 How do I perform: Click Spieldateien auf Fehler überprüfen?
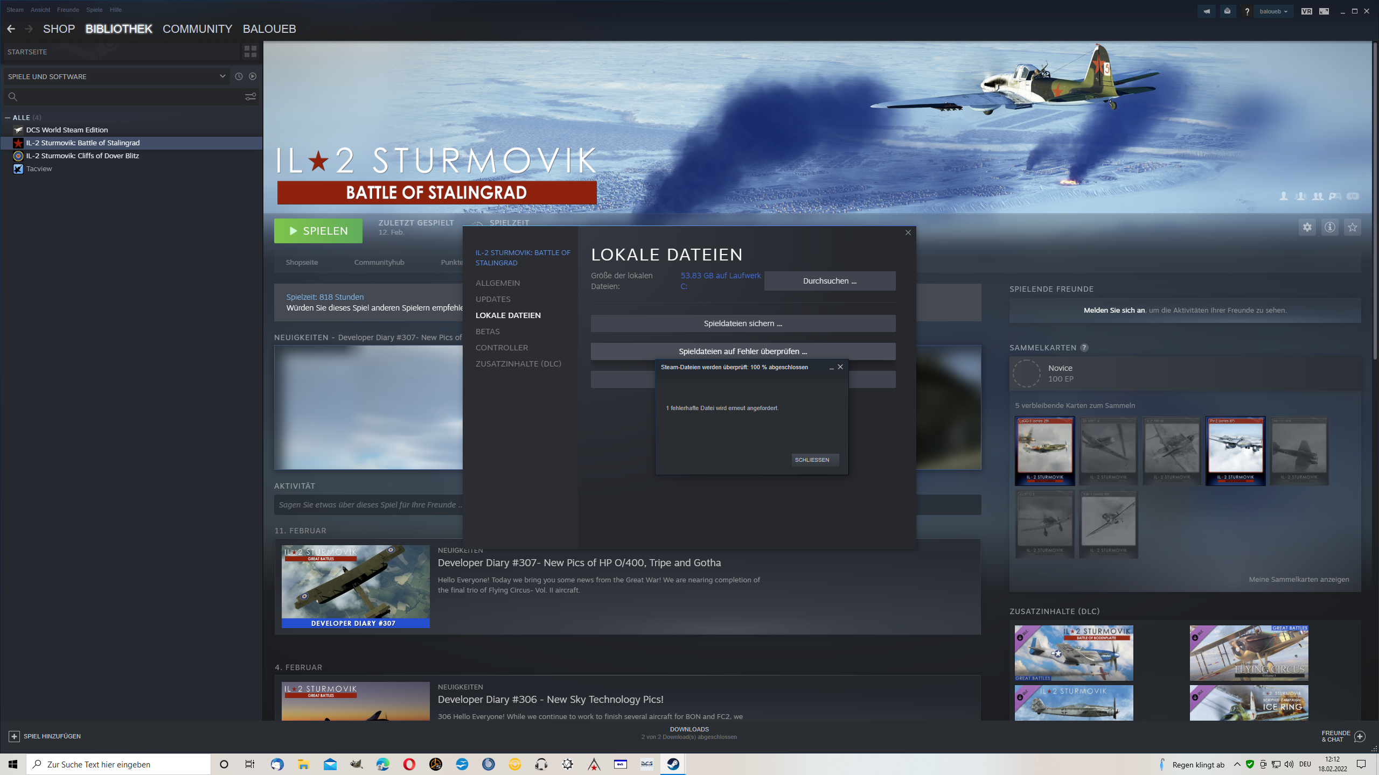point(743,351)
